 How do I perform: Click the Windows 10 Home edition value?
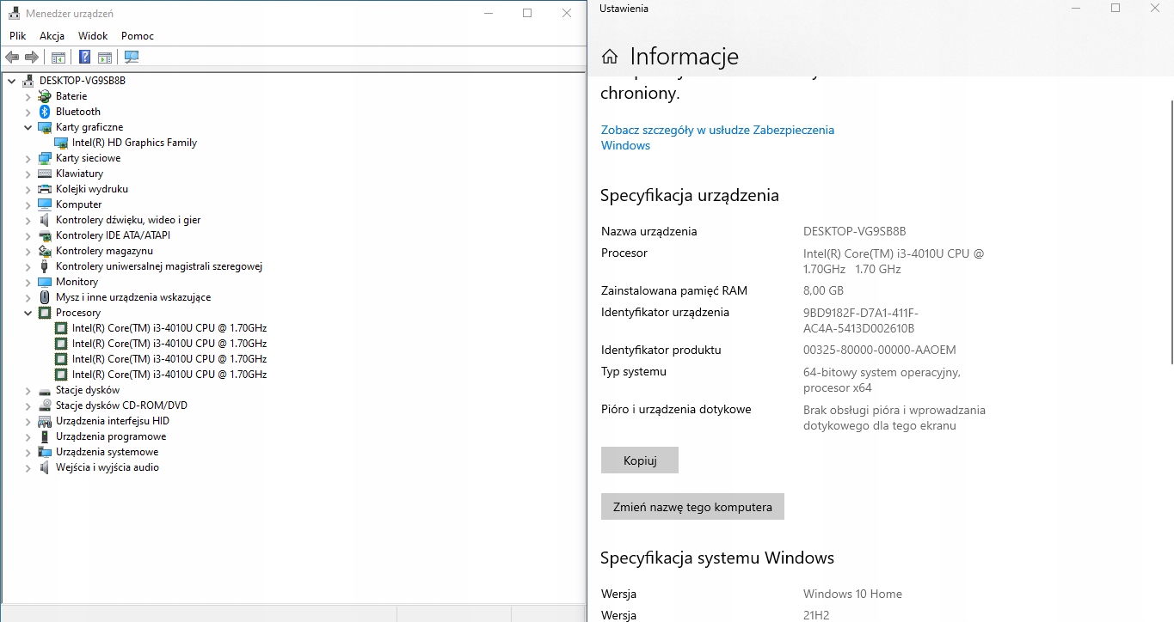pos(852,594)
